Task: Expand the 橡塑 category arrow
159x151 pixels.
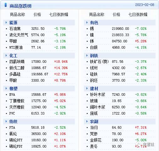Action: 6,89
